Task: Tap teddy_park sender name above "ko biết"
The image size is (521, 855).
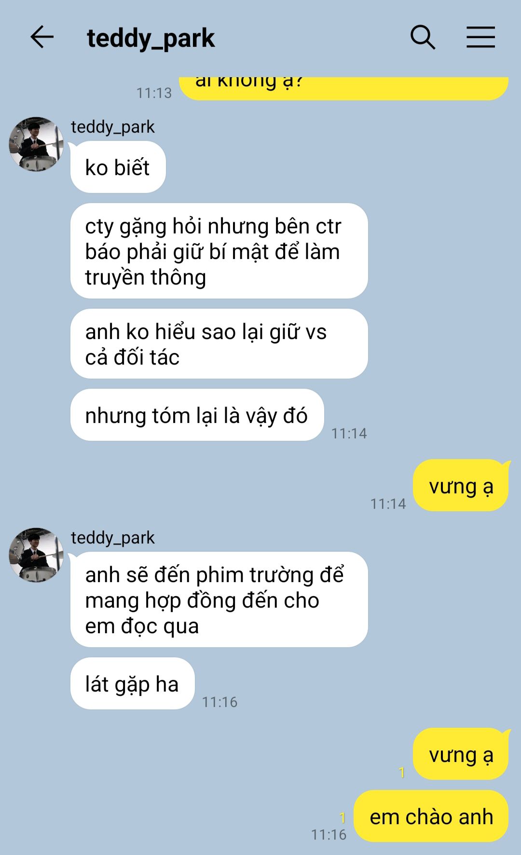Action: [113, 127]
